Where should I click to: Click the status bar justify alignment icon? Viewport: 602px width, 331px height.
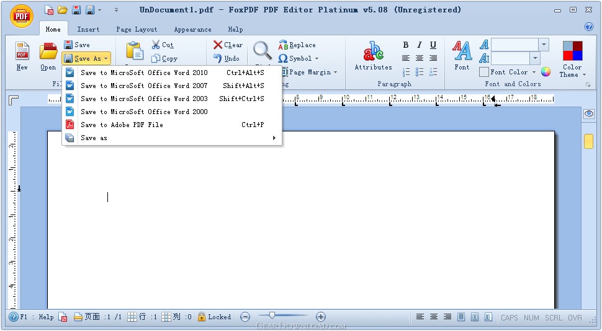(460, 317)
